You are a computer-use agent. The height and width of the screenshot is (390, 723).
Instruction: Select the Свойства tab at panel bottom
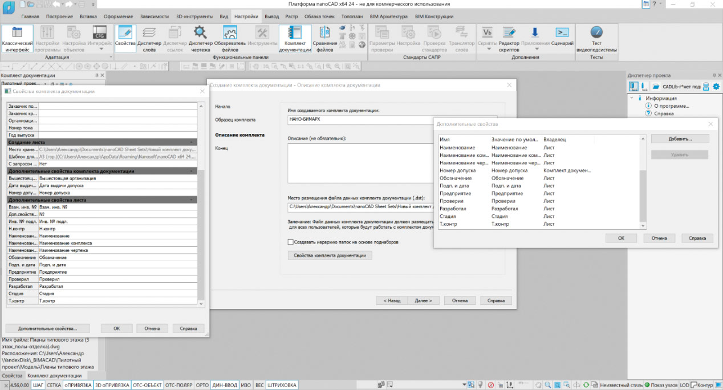point(12,376)
